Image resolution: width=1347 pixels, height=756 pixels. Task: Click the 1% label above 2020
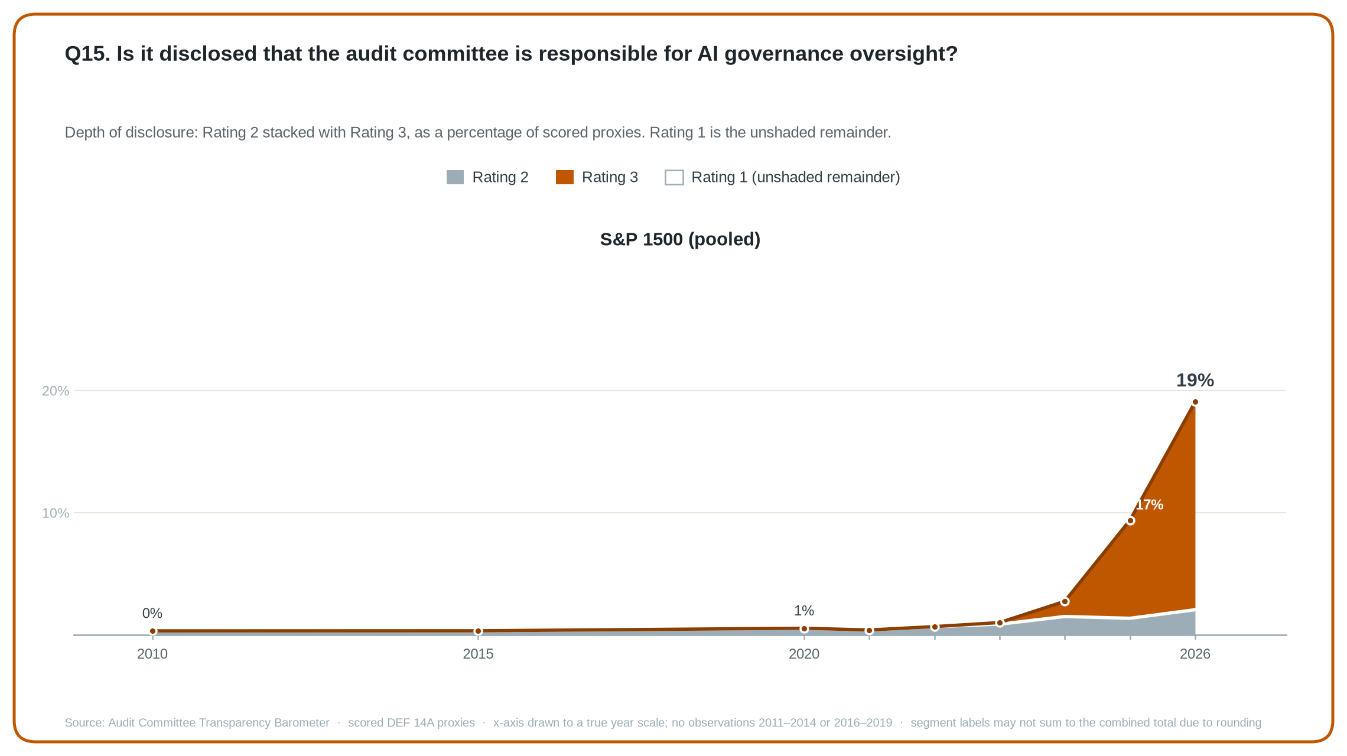point(804,611)
